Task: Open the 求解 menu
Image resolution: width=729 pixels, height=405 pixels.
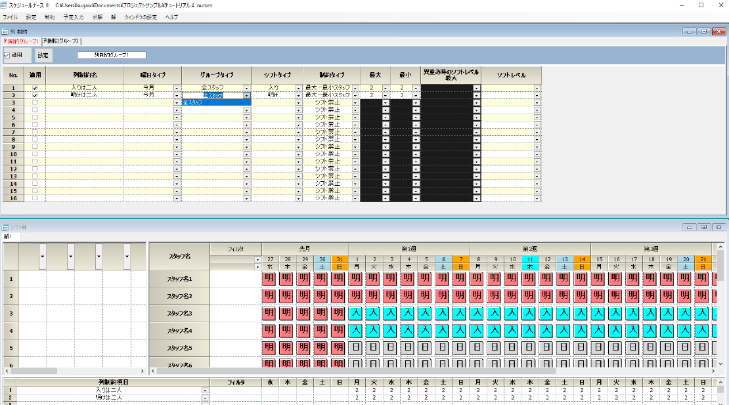Action: (x=97, y=17)
